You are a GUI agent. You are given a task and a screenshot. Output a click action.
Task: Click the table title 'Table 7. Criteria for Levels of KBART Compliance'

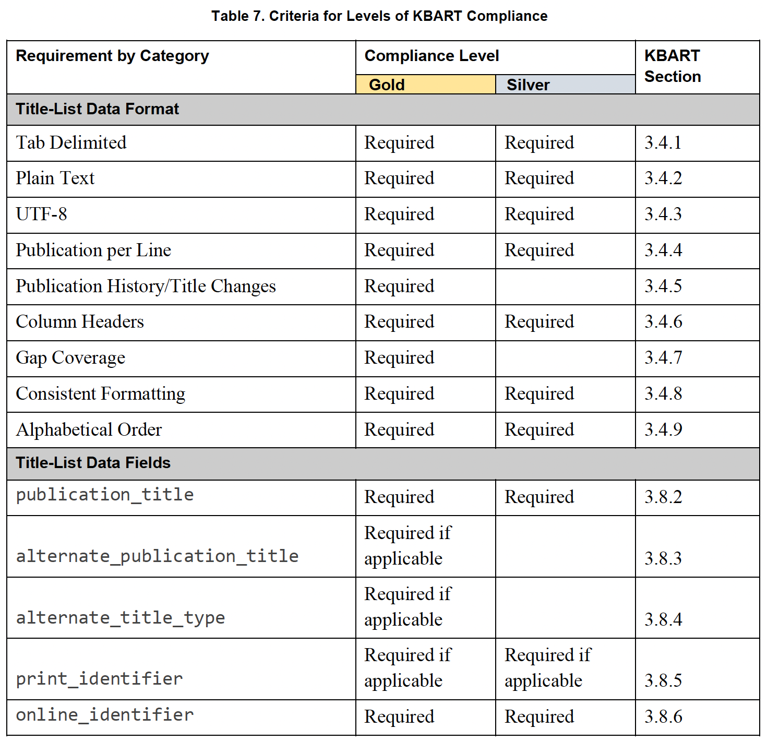tap(379, 16)
